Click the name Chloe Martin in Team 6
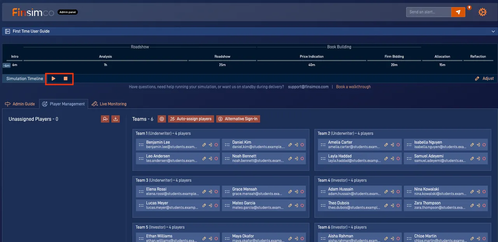498x242 pixels. 425,236
